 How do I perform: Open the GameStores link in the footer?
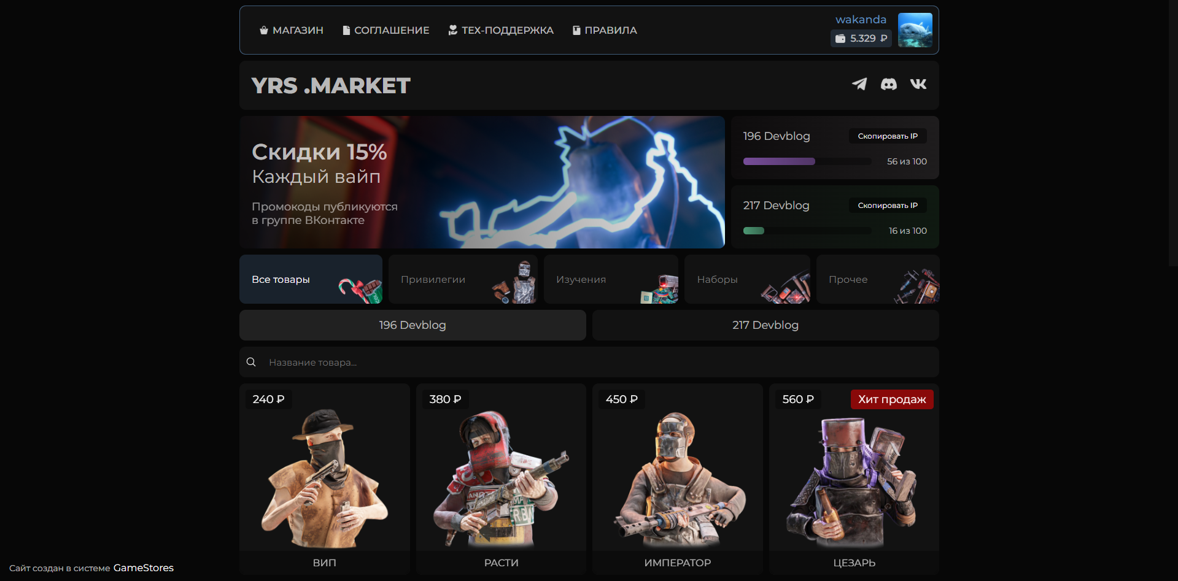(143, 568)
